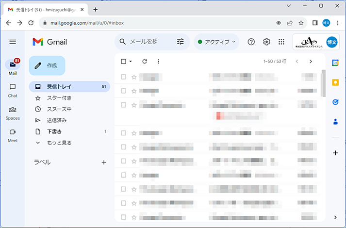Open Chat in the left rail

(x=13, y=91)
